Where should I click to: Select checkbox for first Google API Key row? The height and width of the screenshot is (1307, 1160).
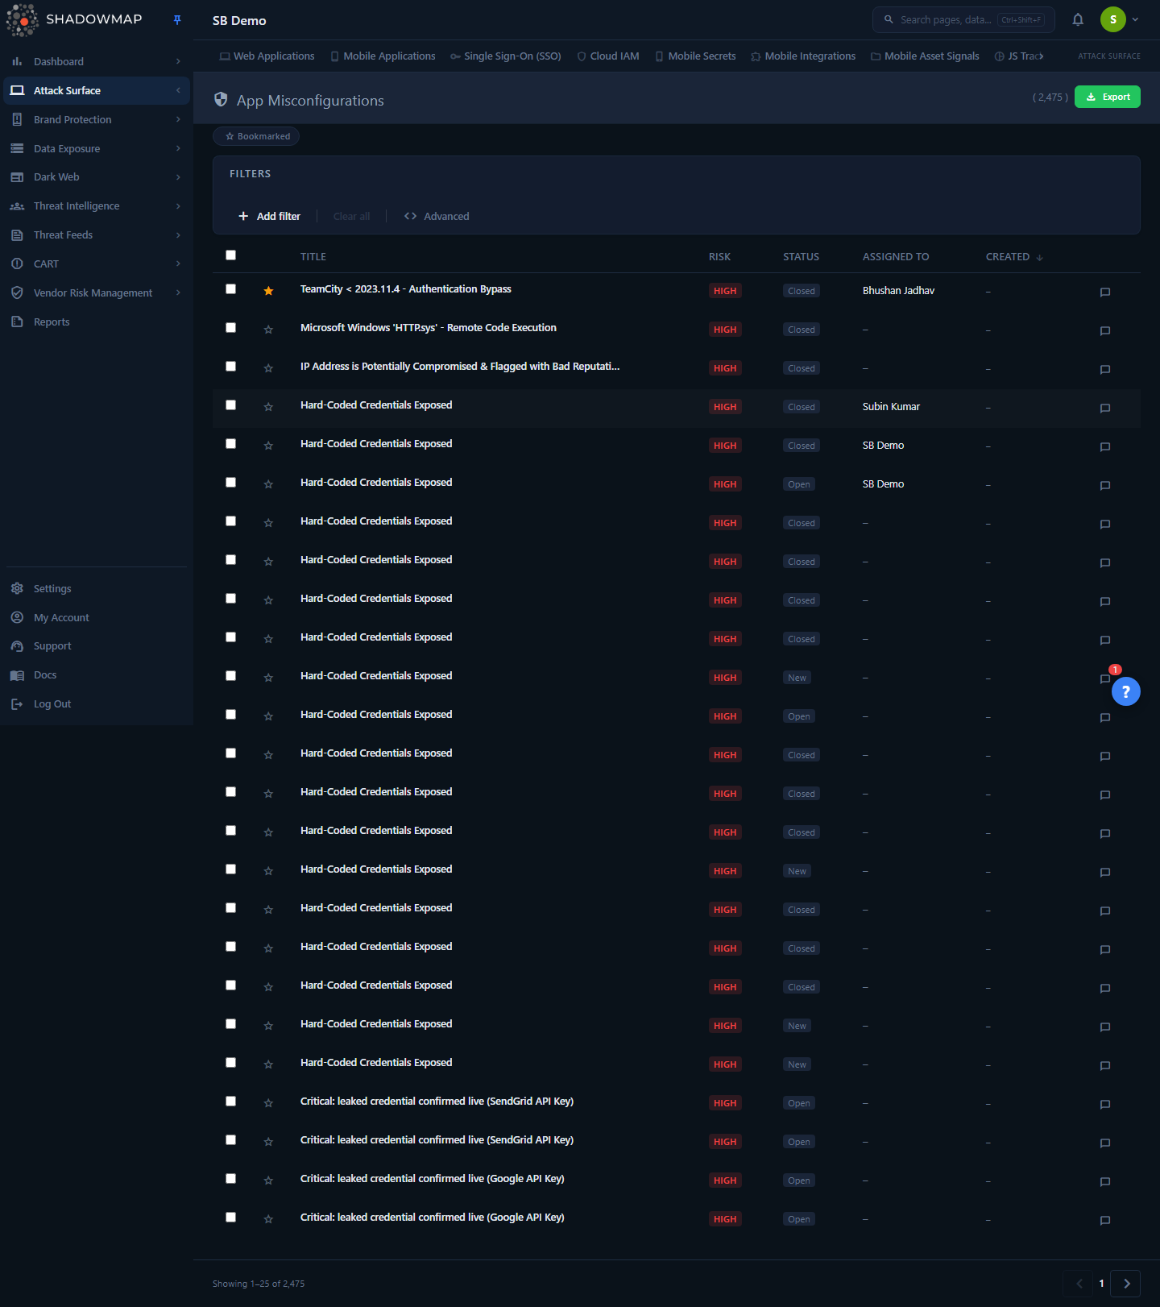(231, 1179)
